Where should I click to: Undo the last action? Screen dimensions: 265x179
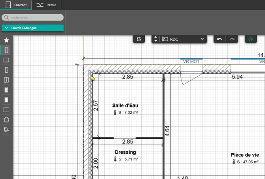coord(220,39)
